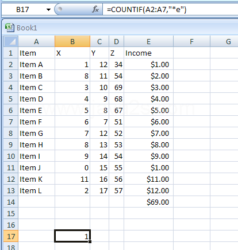Click the 'Y' header cell in row 1

tap(99, 53)
